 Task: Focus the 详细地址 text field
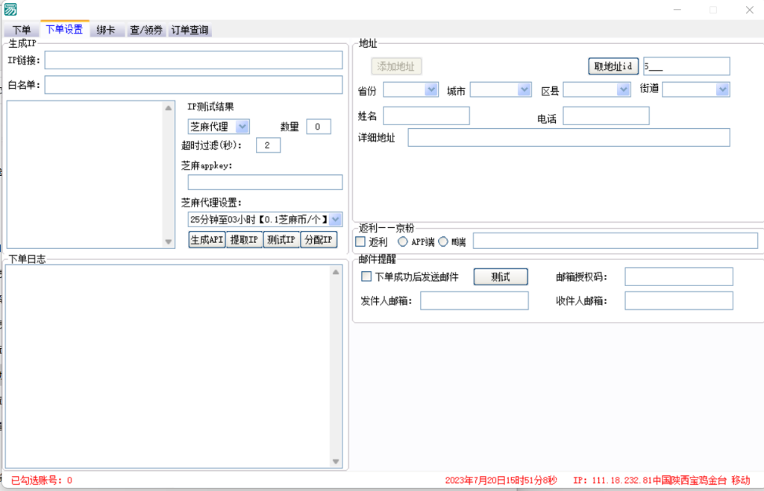click(x=568, y=137)
